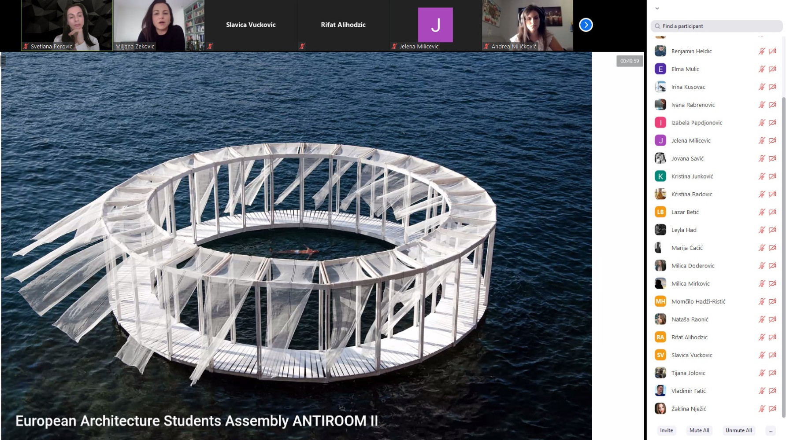The image size is (786, 440).
Task: Click Benjamin Heldic's muted microphone icon
Action: pyautogui.click(x=761, y=51)
